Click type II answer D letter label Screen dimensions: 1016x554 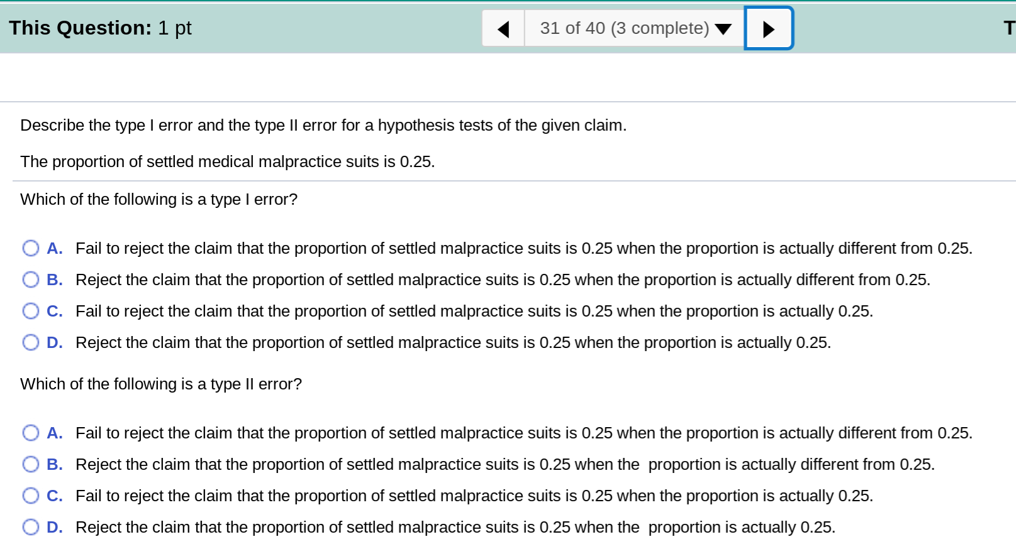pos(55,527)
